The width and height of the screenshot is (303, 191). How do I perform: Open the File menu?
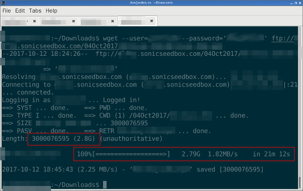[x=7, y=11]
